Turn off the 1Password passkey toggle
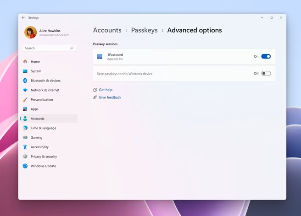Image resolution: width=301 pixels, height=216 pixels. pyautogui.click(x=266, y=57)
